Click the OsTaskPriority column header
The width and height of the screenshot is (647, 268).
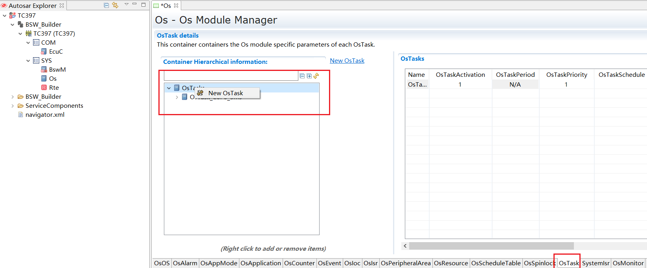point(566,75)
